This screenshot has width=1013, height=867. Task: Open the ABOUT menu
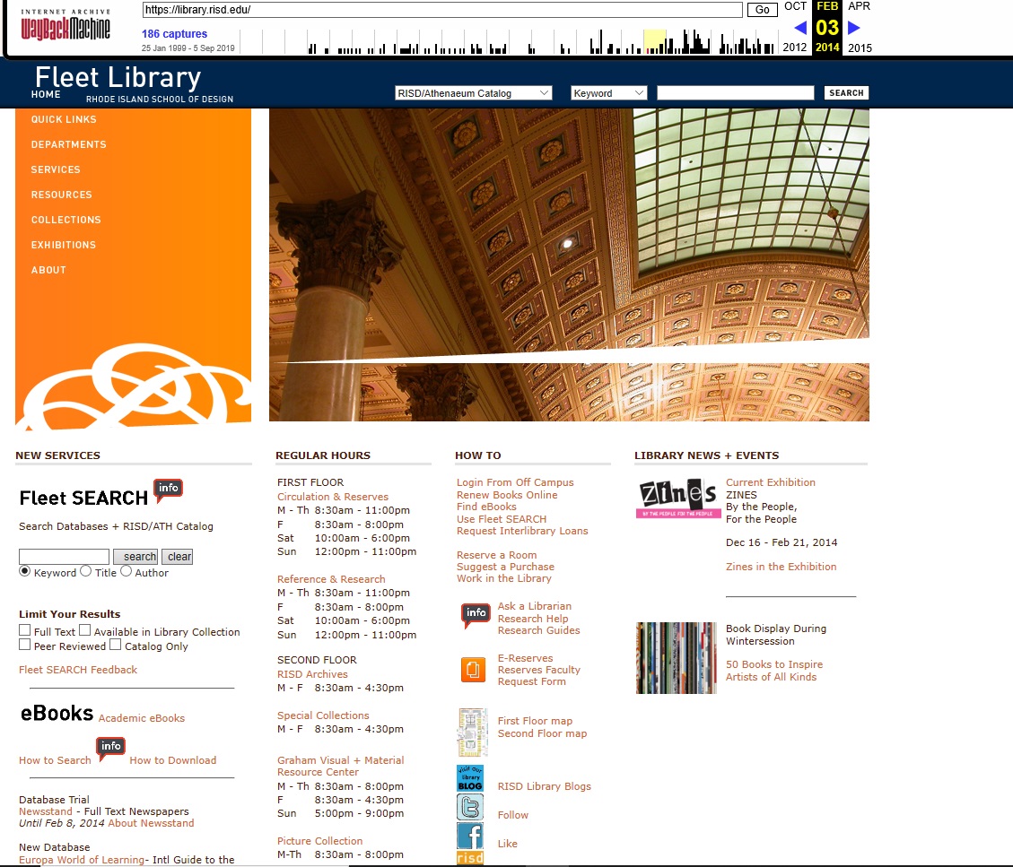[x=48, y=271]
